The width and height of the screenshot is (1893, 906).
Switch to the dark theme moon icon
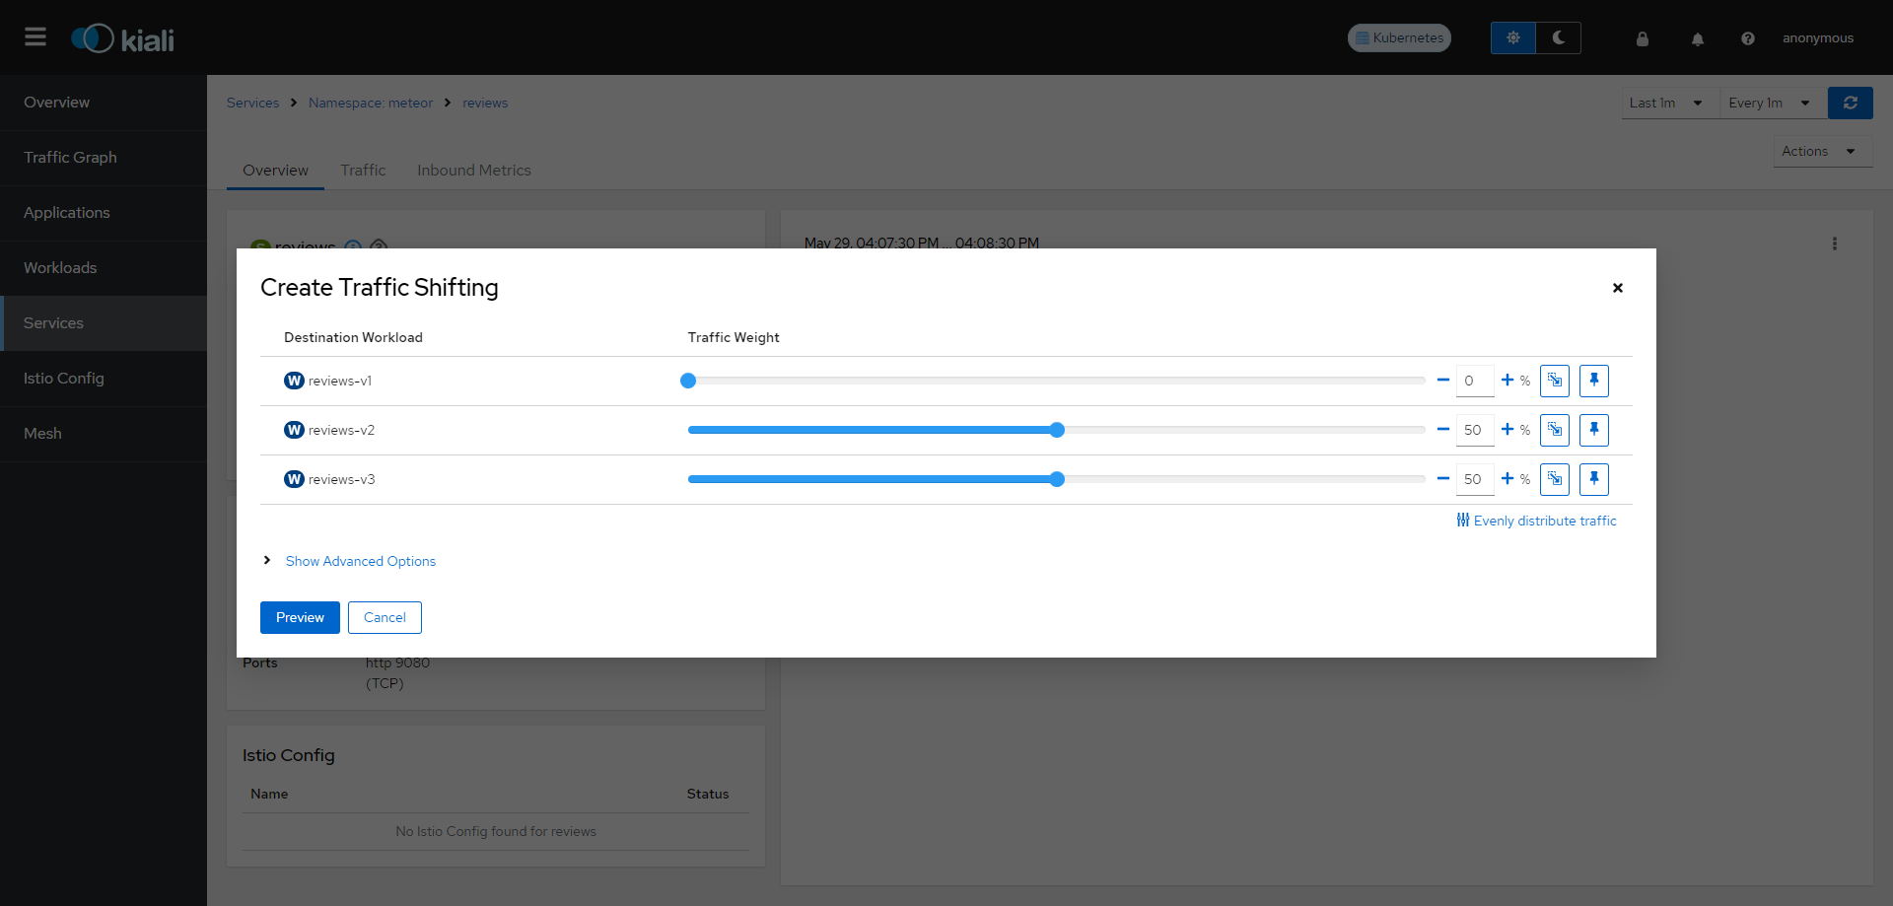tap(1559, 37)
